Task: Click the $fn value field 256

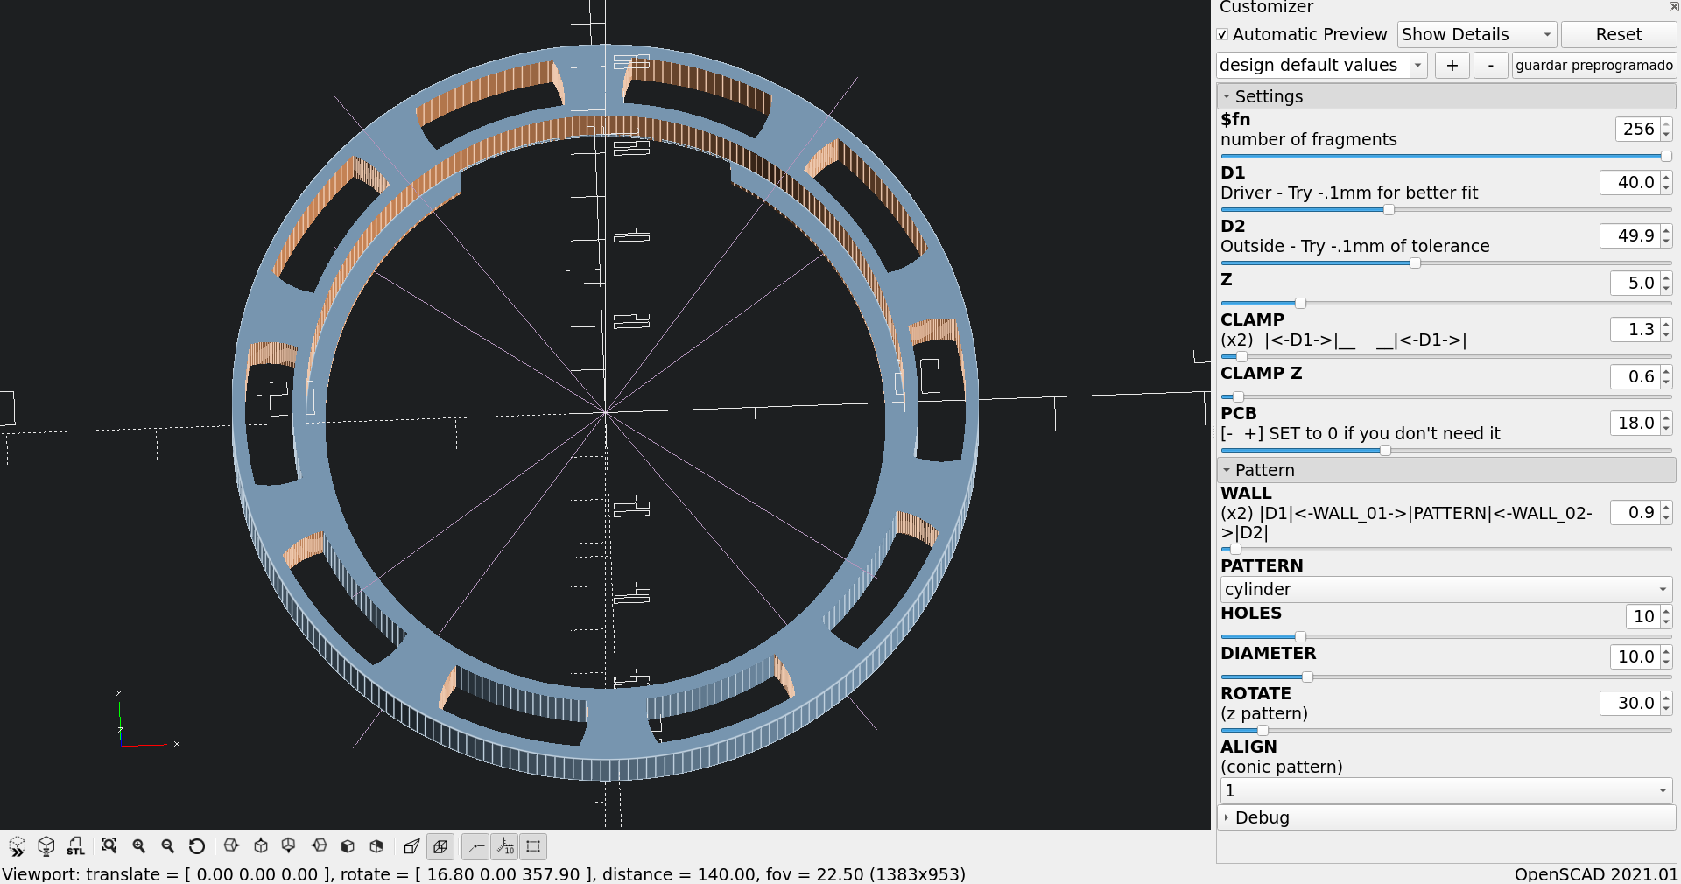Action: [x=1638, y=129]
